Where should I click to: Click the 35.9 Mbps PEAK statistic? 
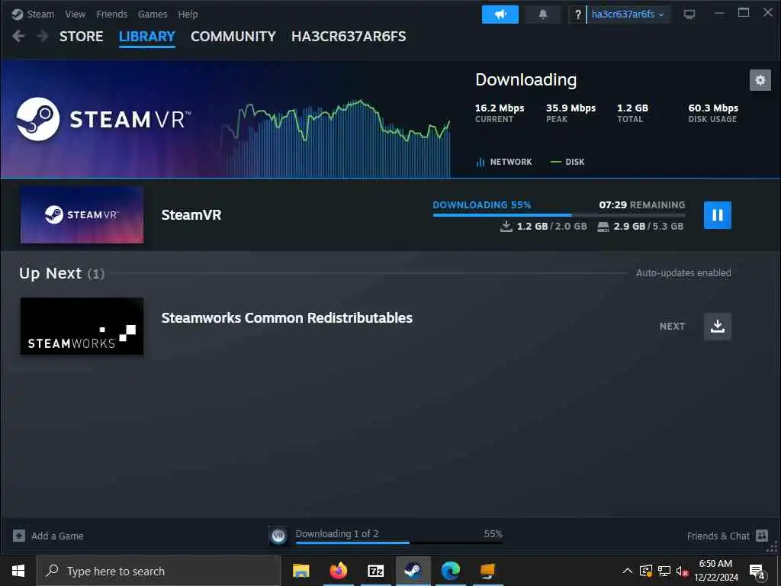[570, 113]
